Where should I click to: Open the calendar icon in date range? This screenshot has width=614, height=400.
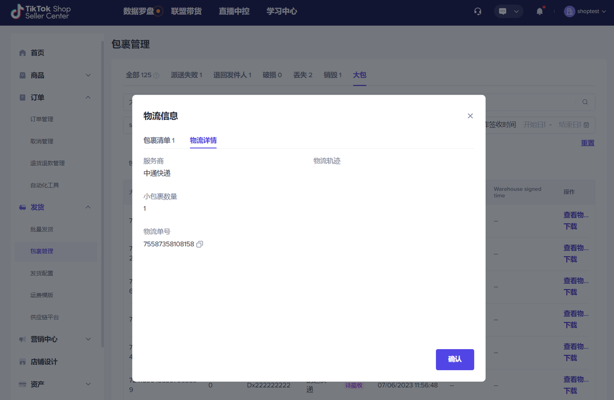click(586, 125)
